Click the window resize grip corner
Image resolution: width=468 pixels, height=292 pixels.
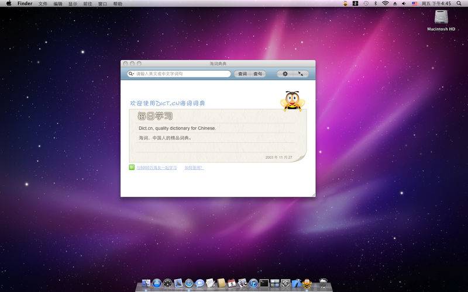click(313, 194)
